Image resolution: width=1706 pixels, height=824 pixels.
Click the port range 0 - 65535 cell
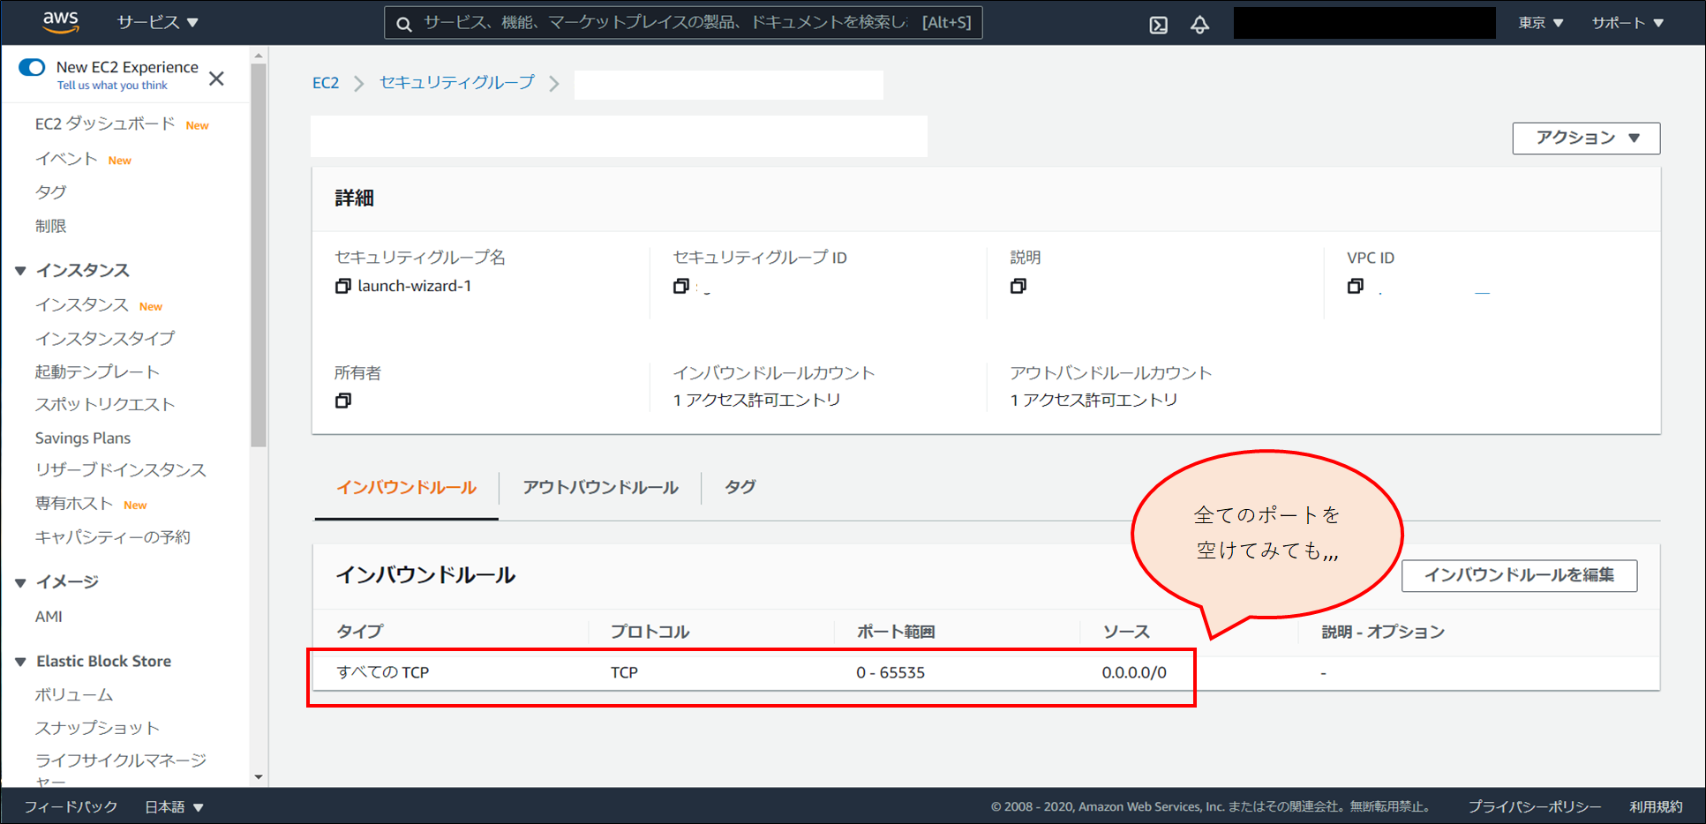click(x=891, y=672)
